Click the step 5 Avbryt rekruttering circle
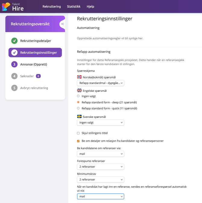202x203 pixels. coord(14,88)
